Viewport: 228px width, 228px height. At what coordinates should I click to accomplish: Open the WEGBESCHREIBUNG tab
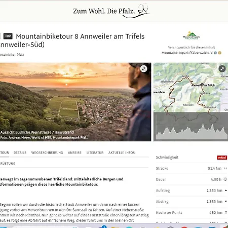47,153
